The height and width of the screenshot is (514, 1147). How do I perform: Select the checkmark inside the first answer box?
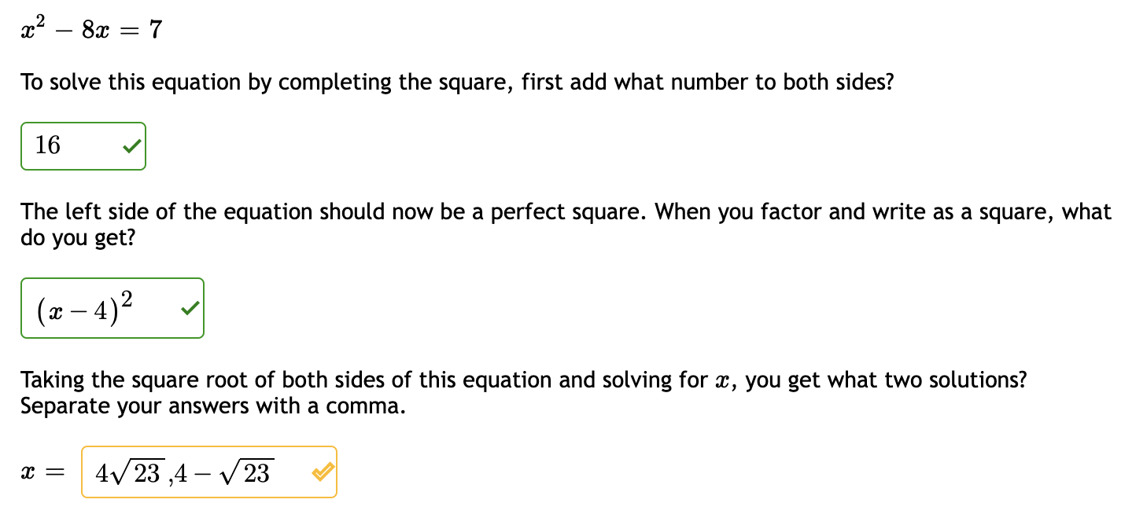click(132, 145)
